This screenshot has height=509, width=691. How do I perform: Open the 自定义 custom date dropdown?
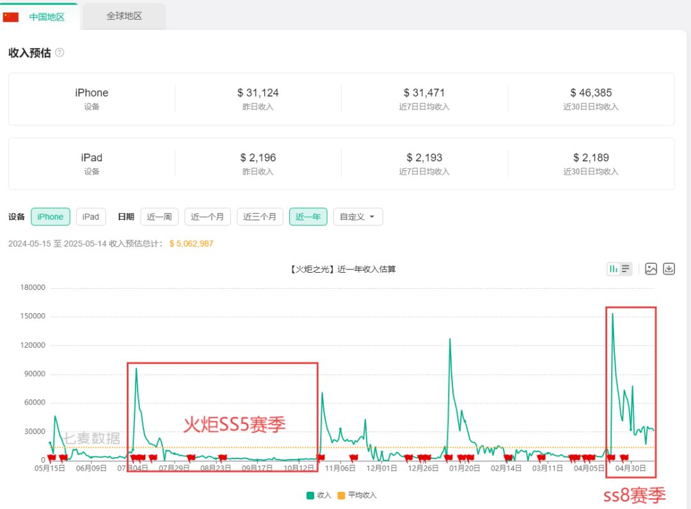click(358, 216)
